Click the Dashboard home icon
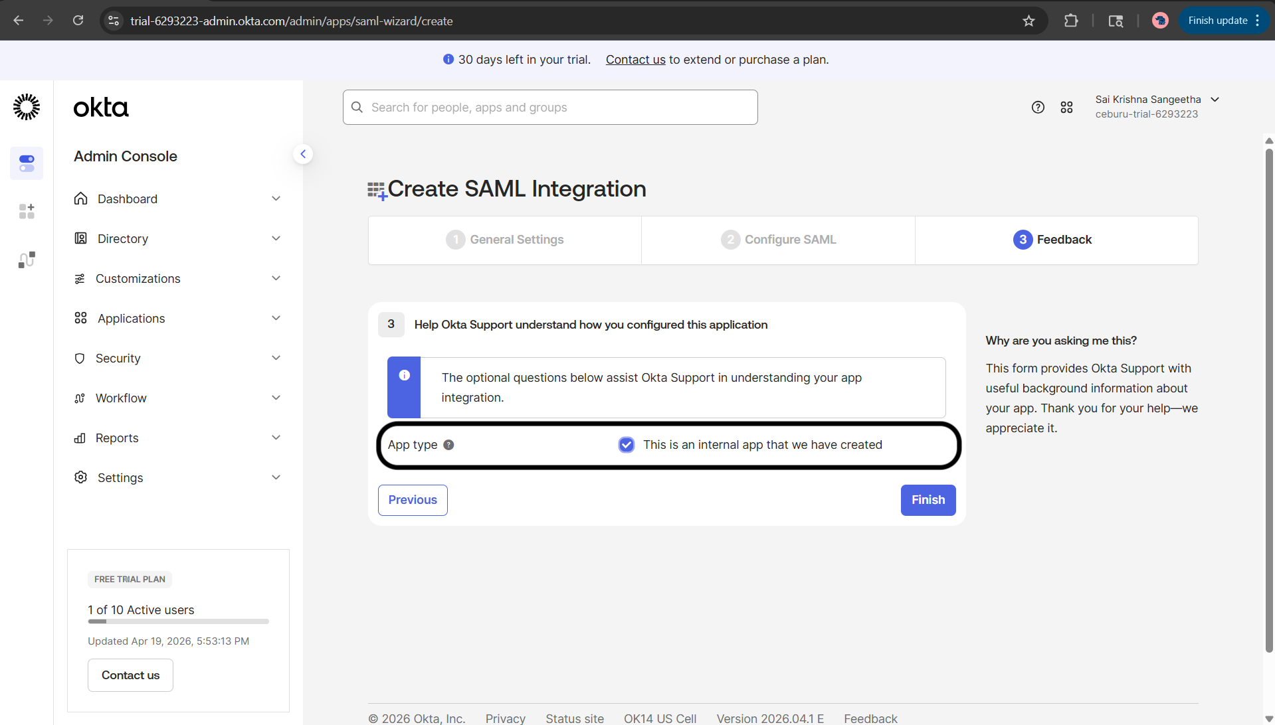This screenshot has height=725, width=1275. click(80, 199)
